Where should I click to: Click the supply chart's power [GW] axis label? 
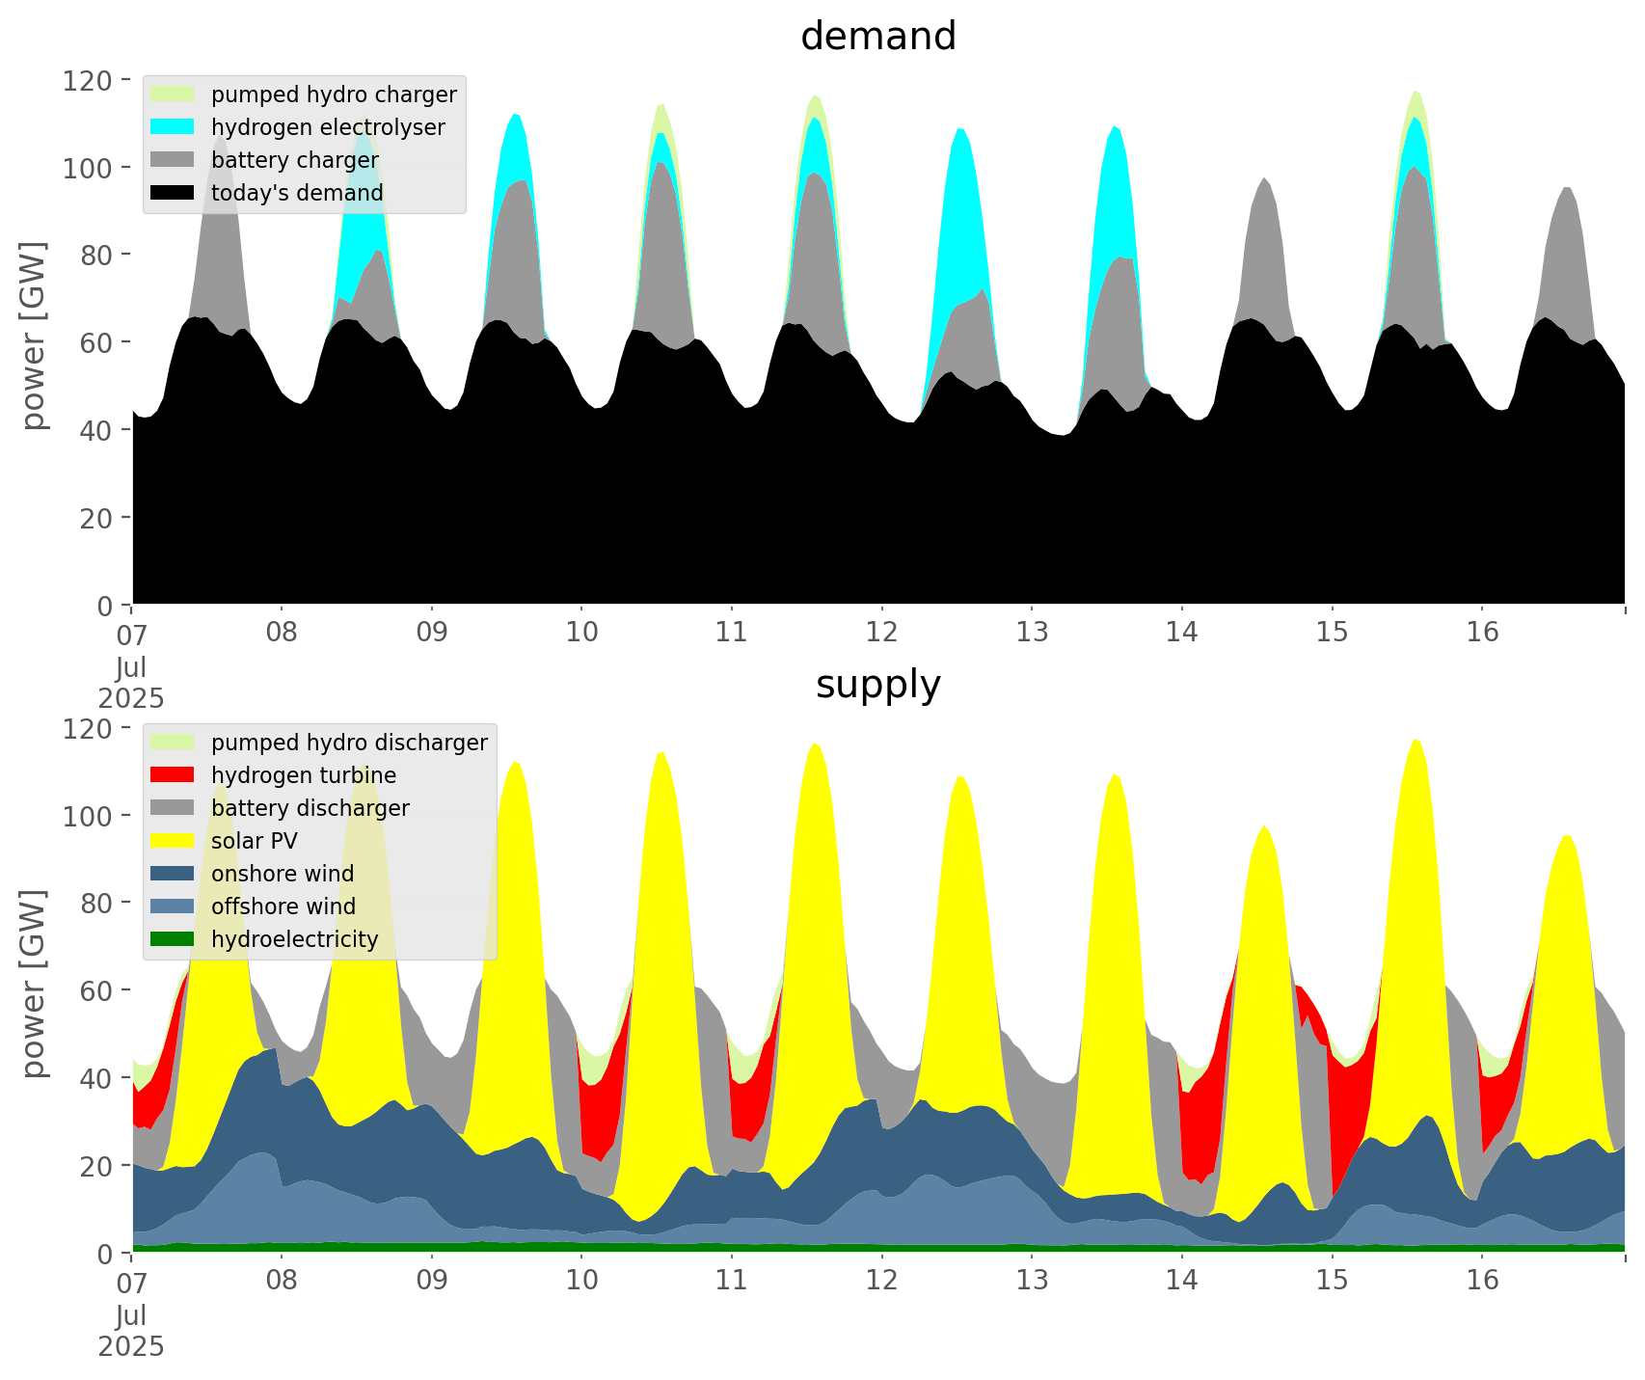(x=34, y=984)
